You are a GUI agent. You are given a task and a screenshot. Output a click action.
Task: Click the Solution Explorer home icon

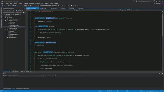[x=8, y=10]
